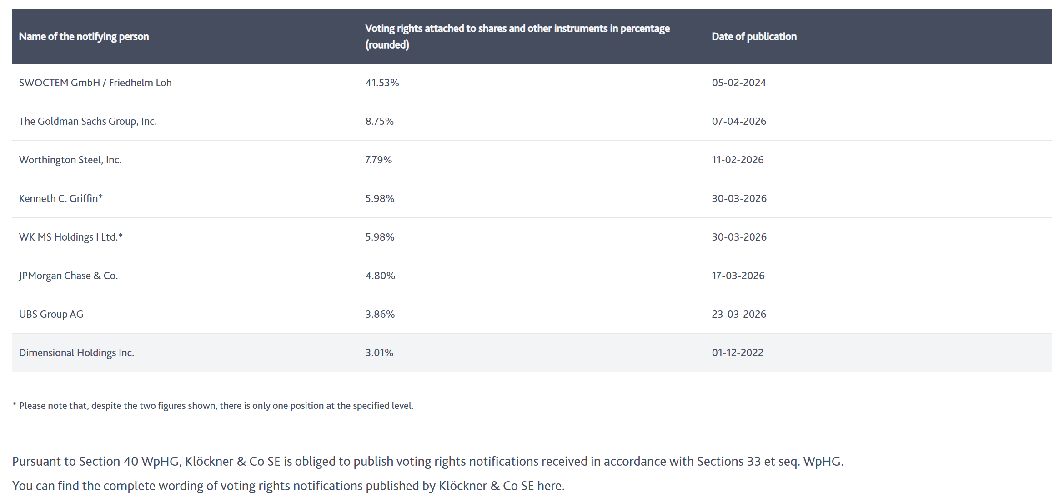Select the 4.80% percentage for JPMorgan
Image resolution: width=1059 pixels, height=497 pixels.
pyautogui.click(x=380, y=276)
